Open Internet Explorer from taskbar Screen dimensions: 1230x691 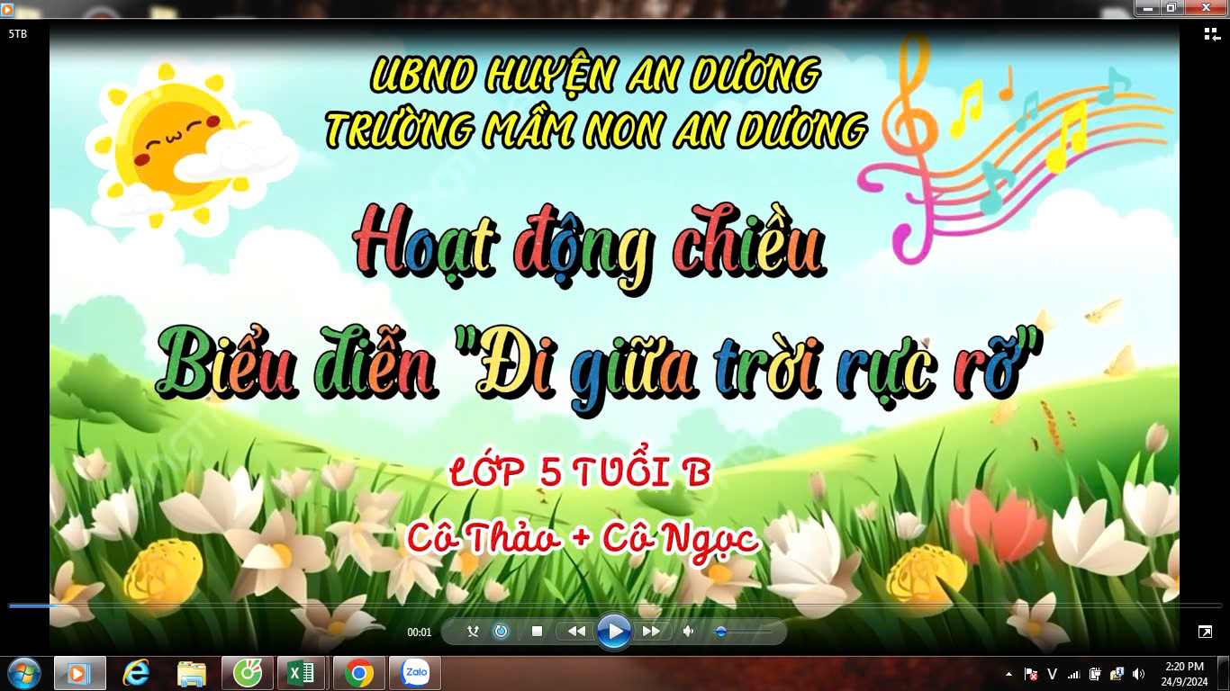point(136,673)
